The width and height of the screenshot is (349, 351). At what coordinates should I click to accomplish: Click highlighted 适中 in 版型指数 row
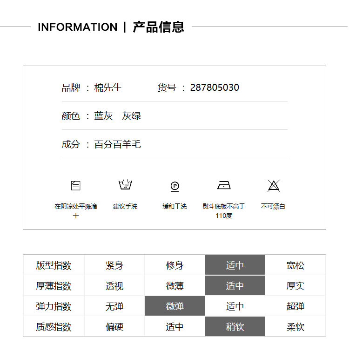tap(235, 265)
